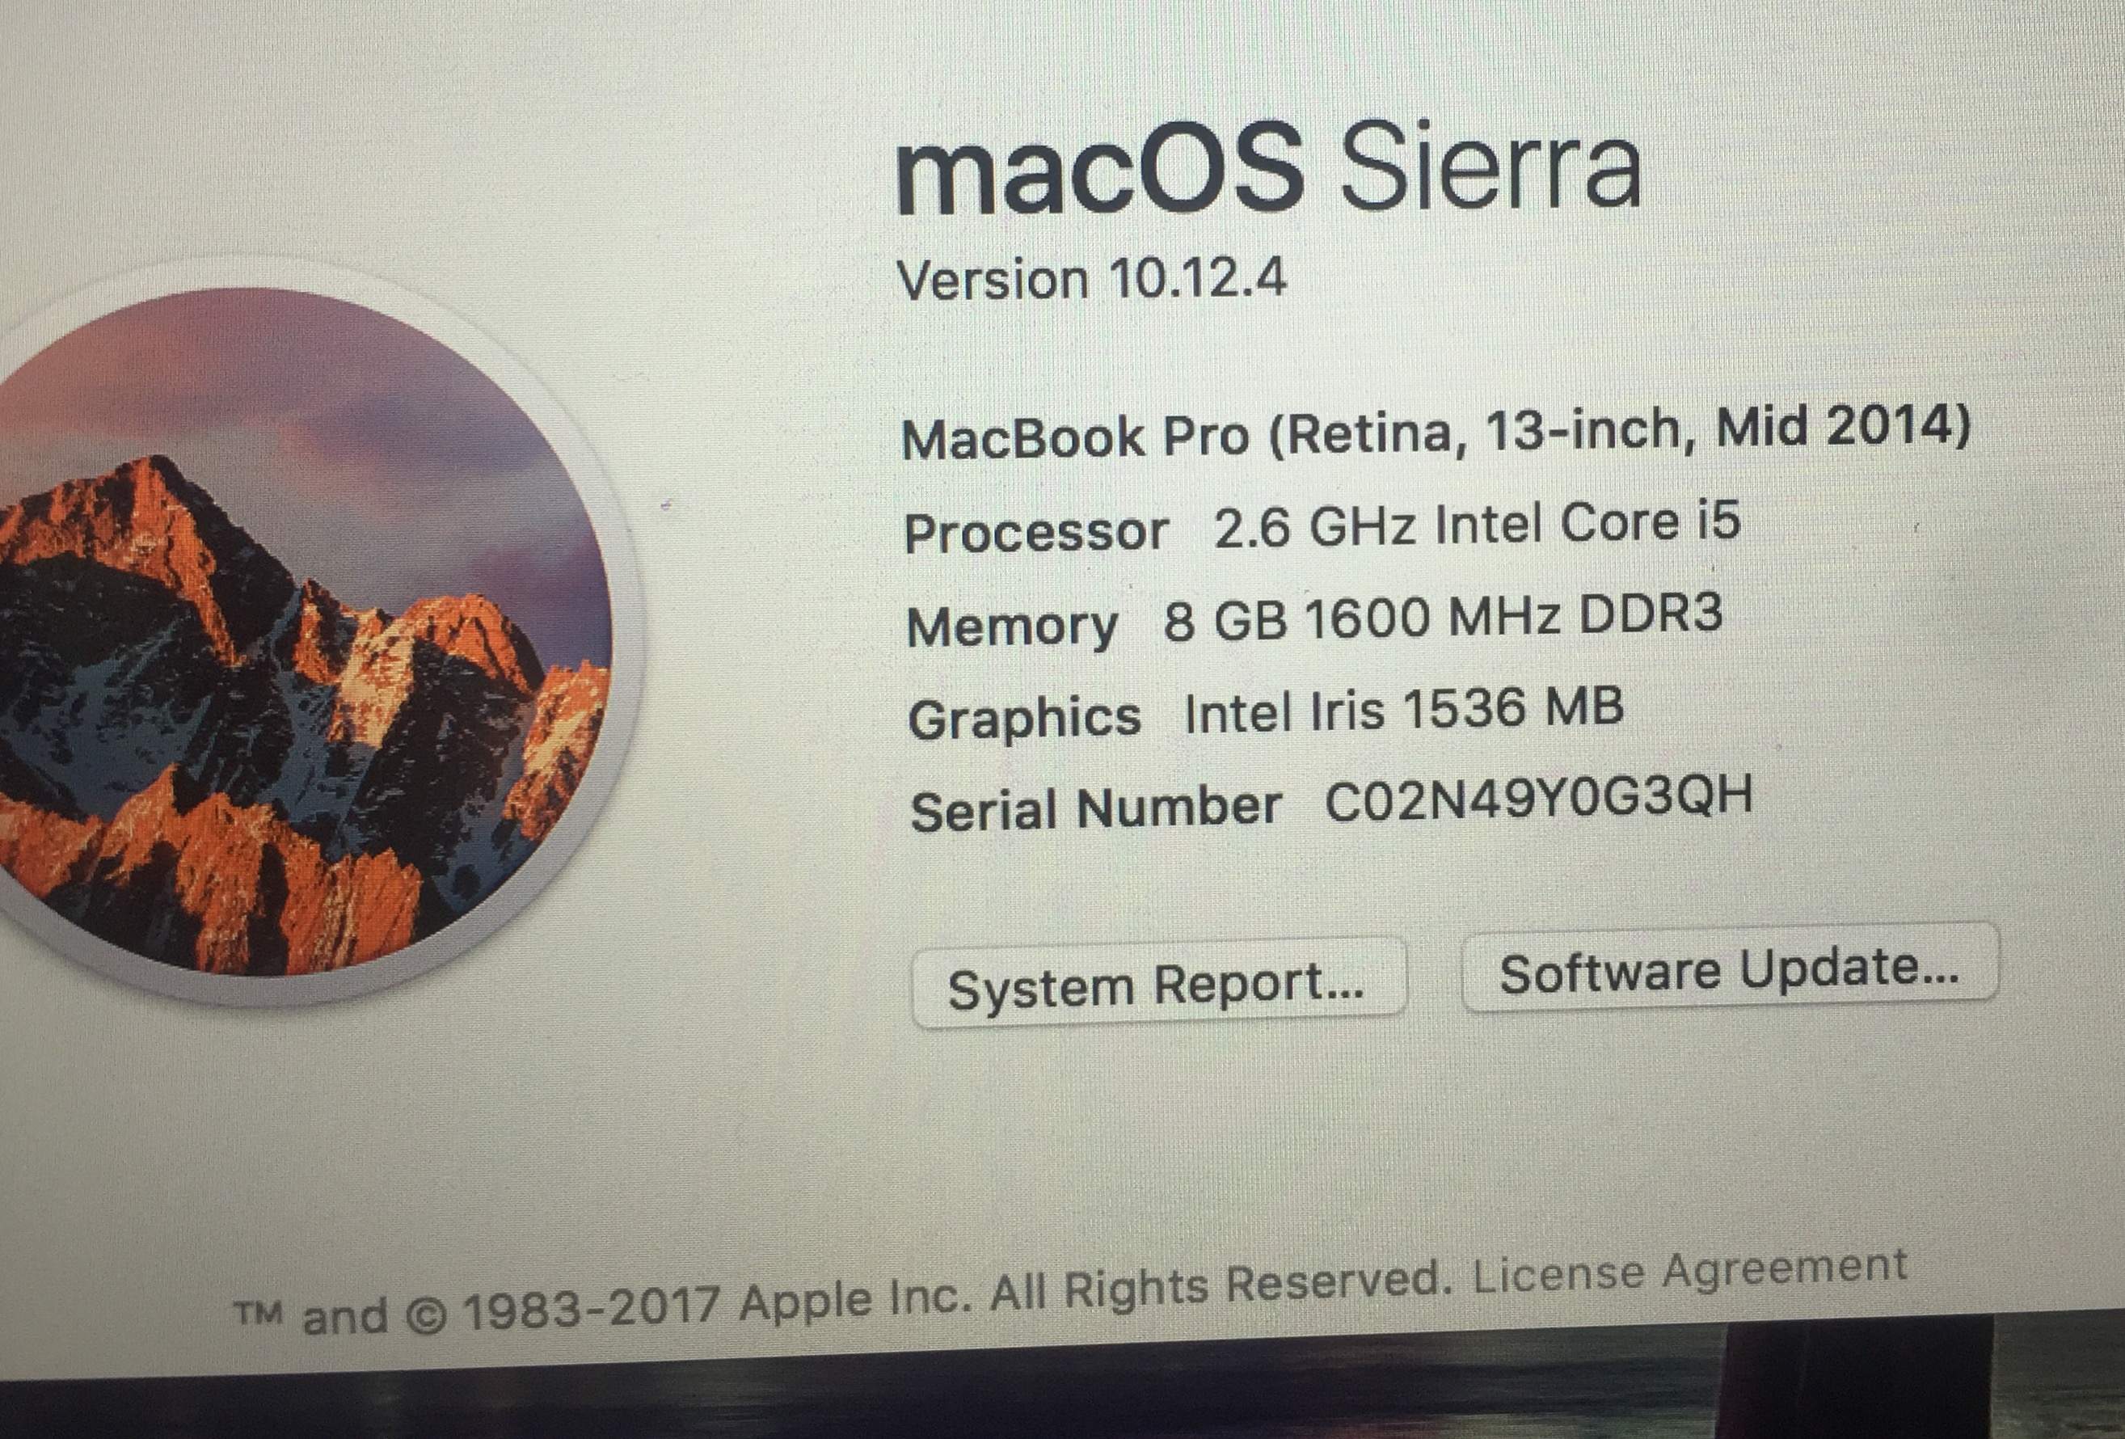
Task: Open the License Agreement link
Action: pyautogui.click(x=1690, y=1272)
